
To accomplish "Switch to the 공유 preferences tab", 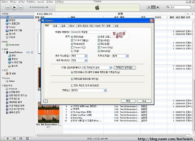I will [63, 26].
